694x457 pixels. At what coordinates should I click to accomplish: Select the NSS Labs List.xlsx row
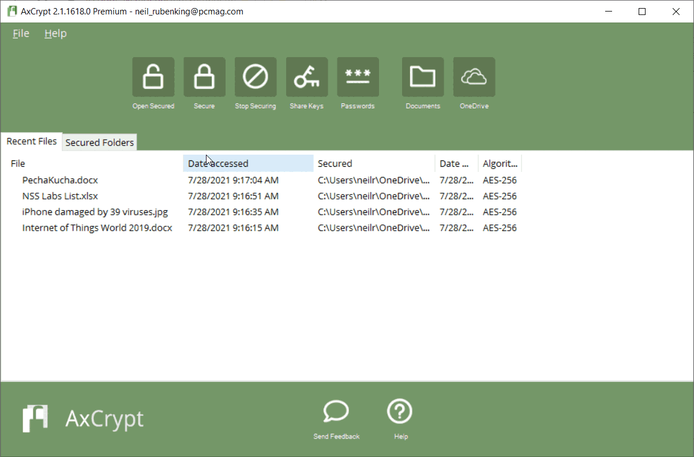pyautogui.click(x=60, y=196)
